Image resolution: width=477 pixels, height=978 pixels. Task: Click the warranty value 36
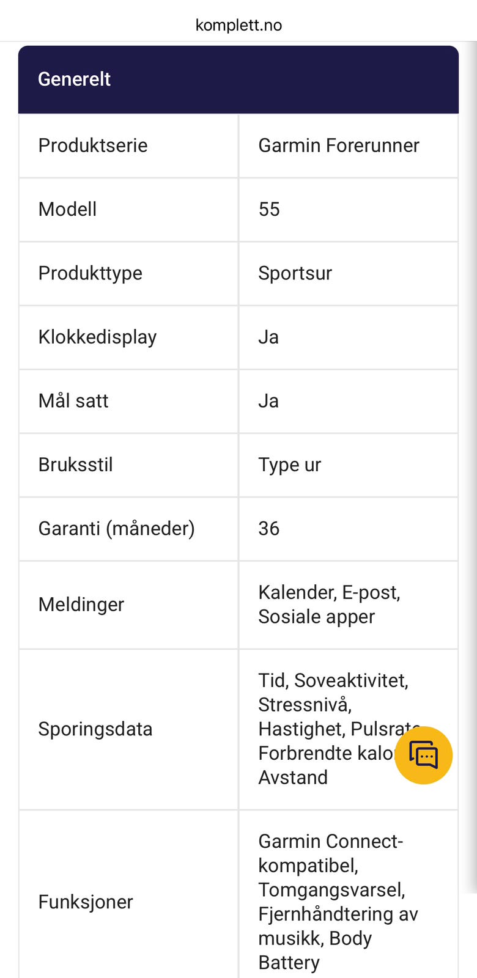(x=269, y=529)
